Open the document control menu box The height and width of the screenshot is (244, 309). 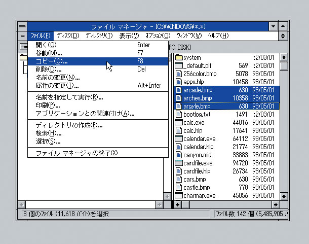(22, 36)
